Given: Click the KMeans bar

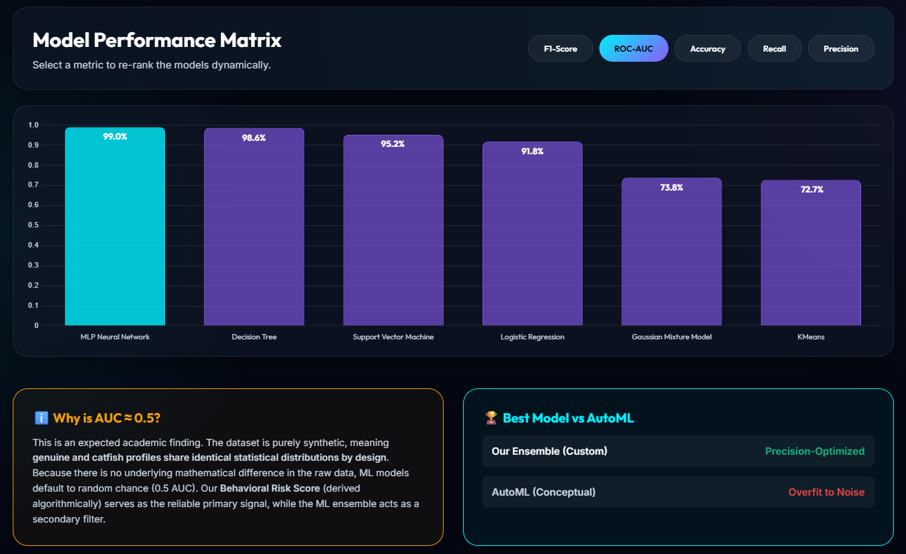Looking at the screenshot, I should coord(811,253).
